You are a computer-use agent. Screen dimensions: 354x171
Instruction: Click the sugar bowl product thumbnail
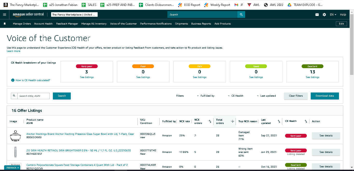15,136
